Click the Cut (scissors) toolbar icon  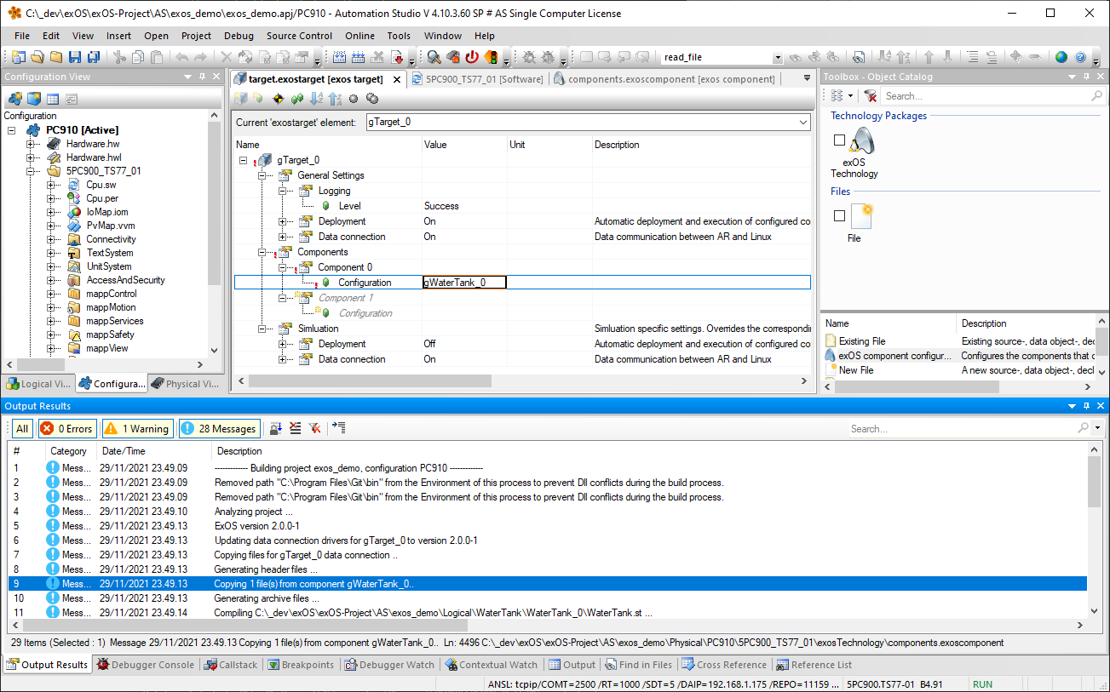[x=119, y=57]
